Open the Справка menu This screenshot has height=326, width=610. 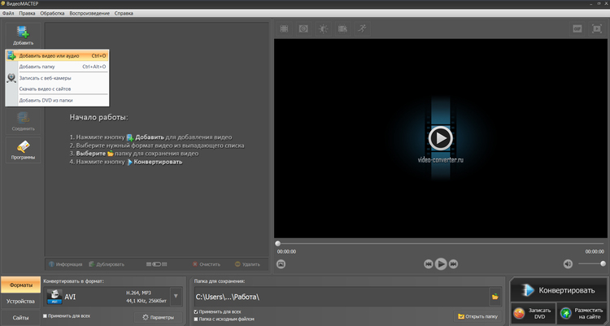tap(124, 13)
